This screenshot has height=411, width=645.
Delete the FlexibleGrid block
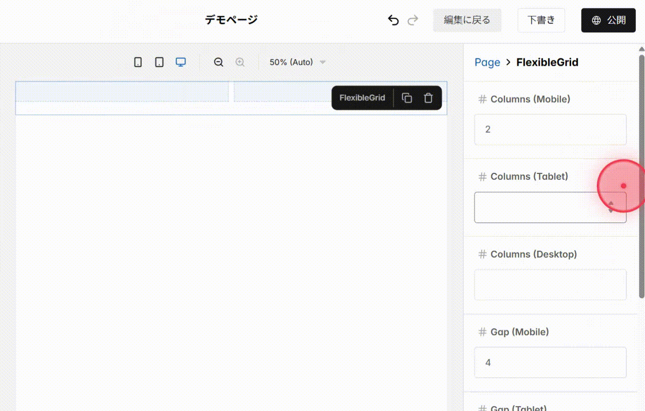coord(428,98)
